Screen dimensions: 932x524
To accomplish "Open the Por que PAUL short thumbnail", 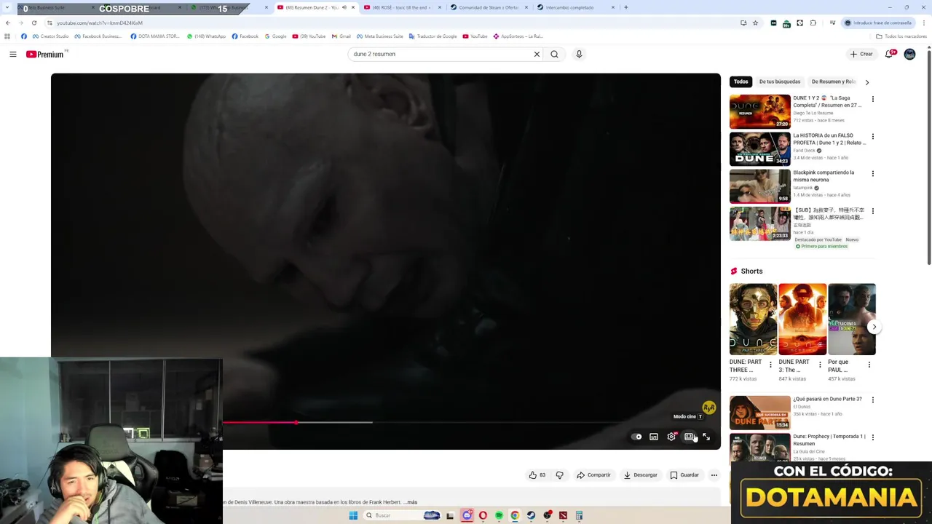I will pyautogui.click(x=852, y=319).
